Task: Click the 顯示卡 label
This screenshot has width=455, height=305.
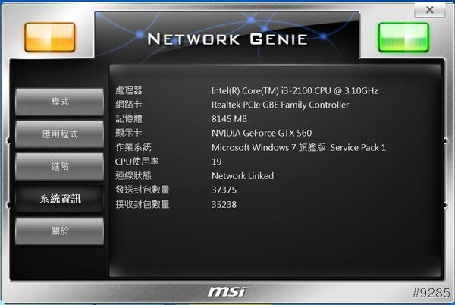Action: [x=129, y=133]
